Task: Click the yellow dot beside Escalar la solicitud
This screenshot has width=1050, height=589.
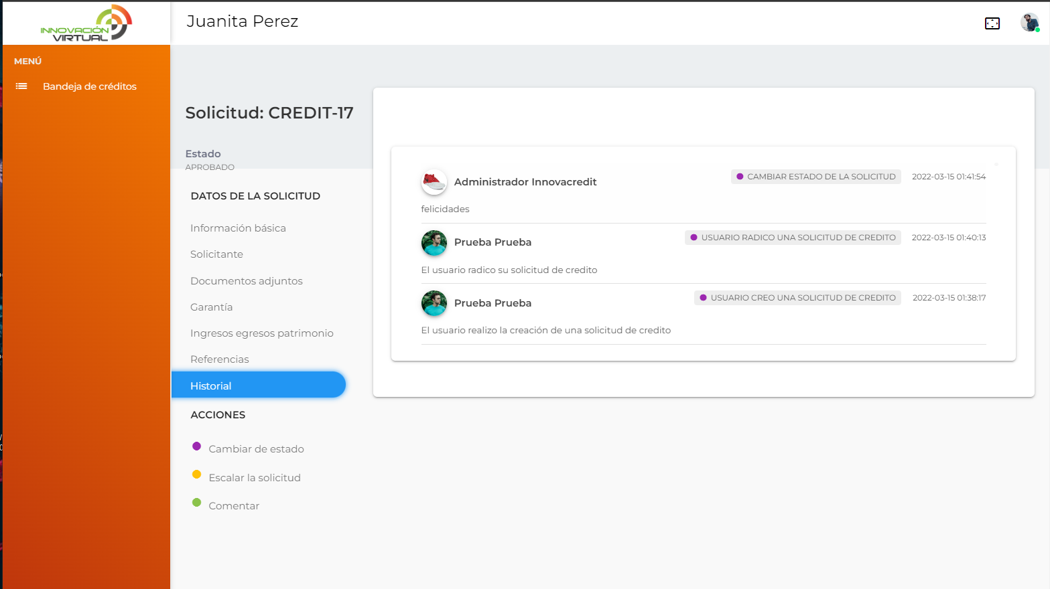Action: click(x=196, y=475)
